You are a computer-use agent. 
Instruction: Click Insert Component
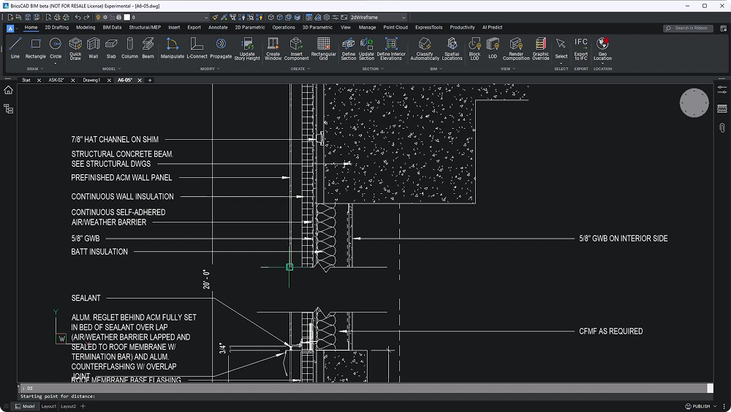click(296, 48)
